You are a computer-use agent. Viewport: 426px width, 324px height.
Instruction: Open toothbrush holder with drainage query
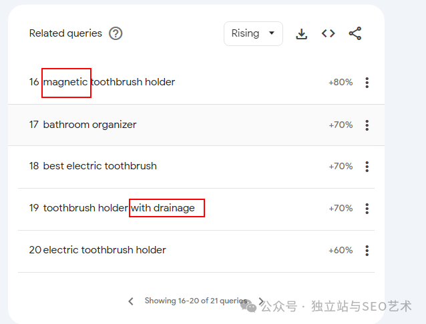pos(119,208)
